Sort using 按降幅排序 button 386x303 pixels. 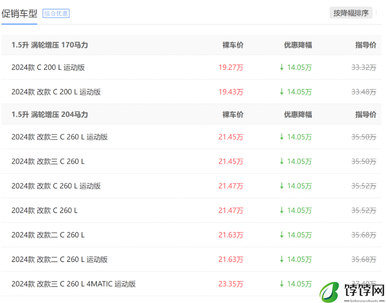click(x=351, y=13)
